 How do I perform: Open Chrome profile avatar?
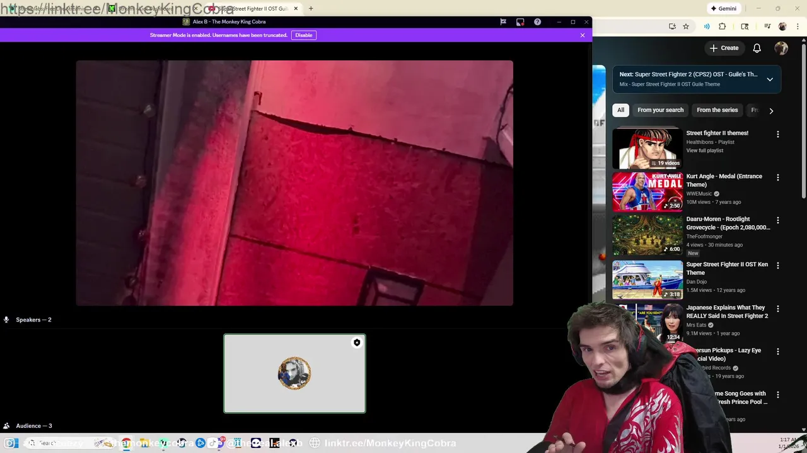point(782,26)
